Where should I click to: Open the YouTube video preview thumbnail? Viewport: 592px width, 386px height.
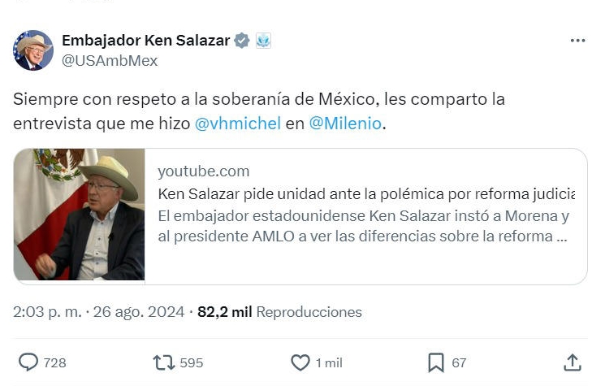80,215
